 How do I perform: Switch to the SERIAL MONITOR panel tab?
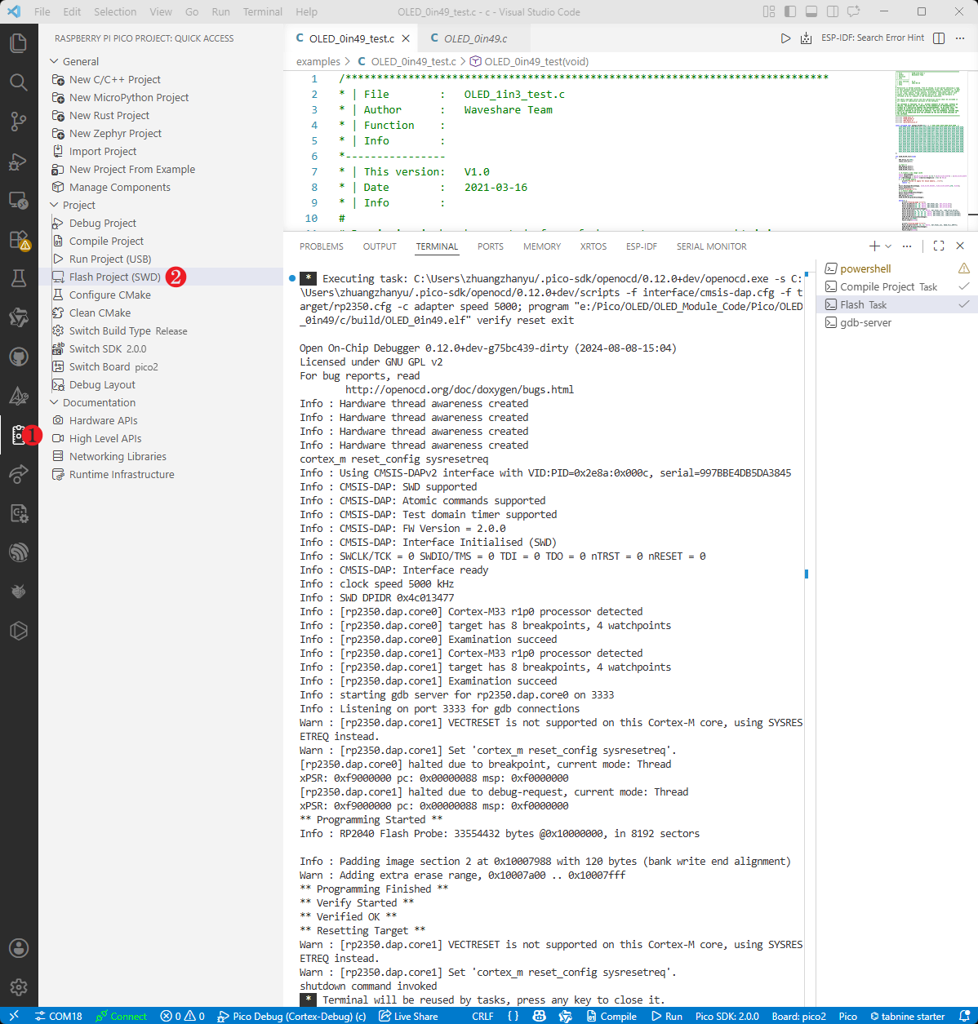pyautogui.click(x=711, y=246)
